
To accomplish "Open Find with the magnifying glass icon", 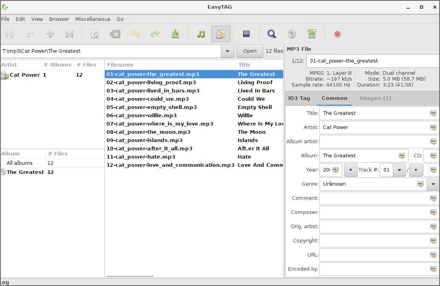I will 271,34.
